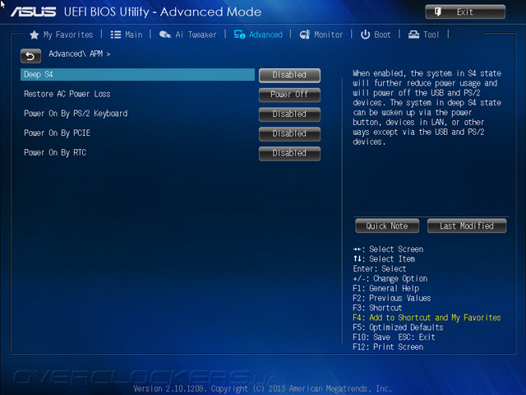The width and height of the screenshot is (526, 395).
Task: Click the F1: General Help hint
Action: coord(385,289)
